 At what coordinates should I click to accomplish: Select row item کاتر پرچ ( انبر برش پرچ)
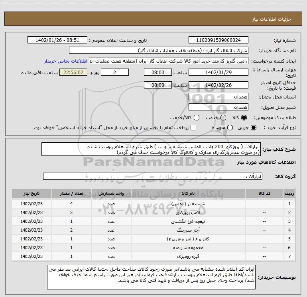188,239
